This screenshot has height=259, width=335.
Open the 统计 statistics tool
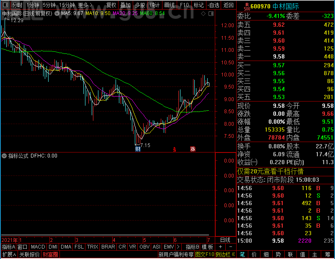click(155, 5)
